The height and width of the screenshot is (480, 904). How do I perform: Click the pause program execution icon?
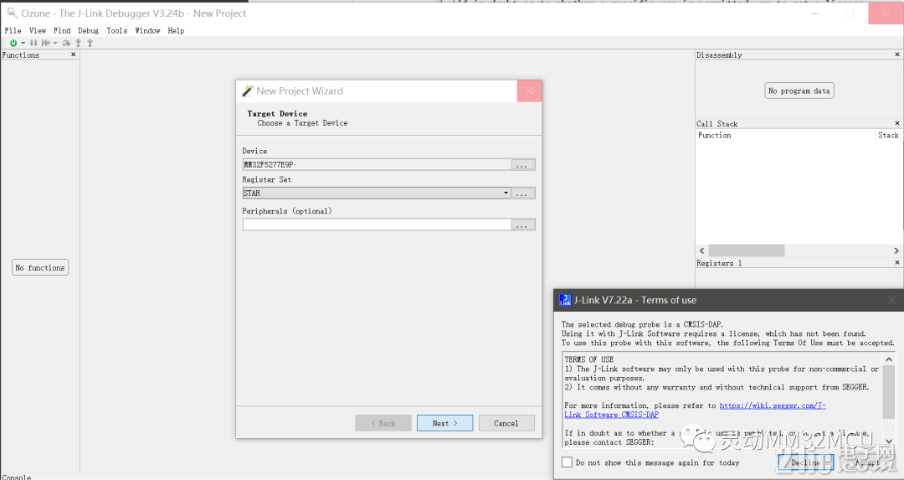[x=33, y=43]
